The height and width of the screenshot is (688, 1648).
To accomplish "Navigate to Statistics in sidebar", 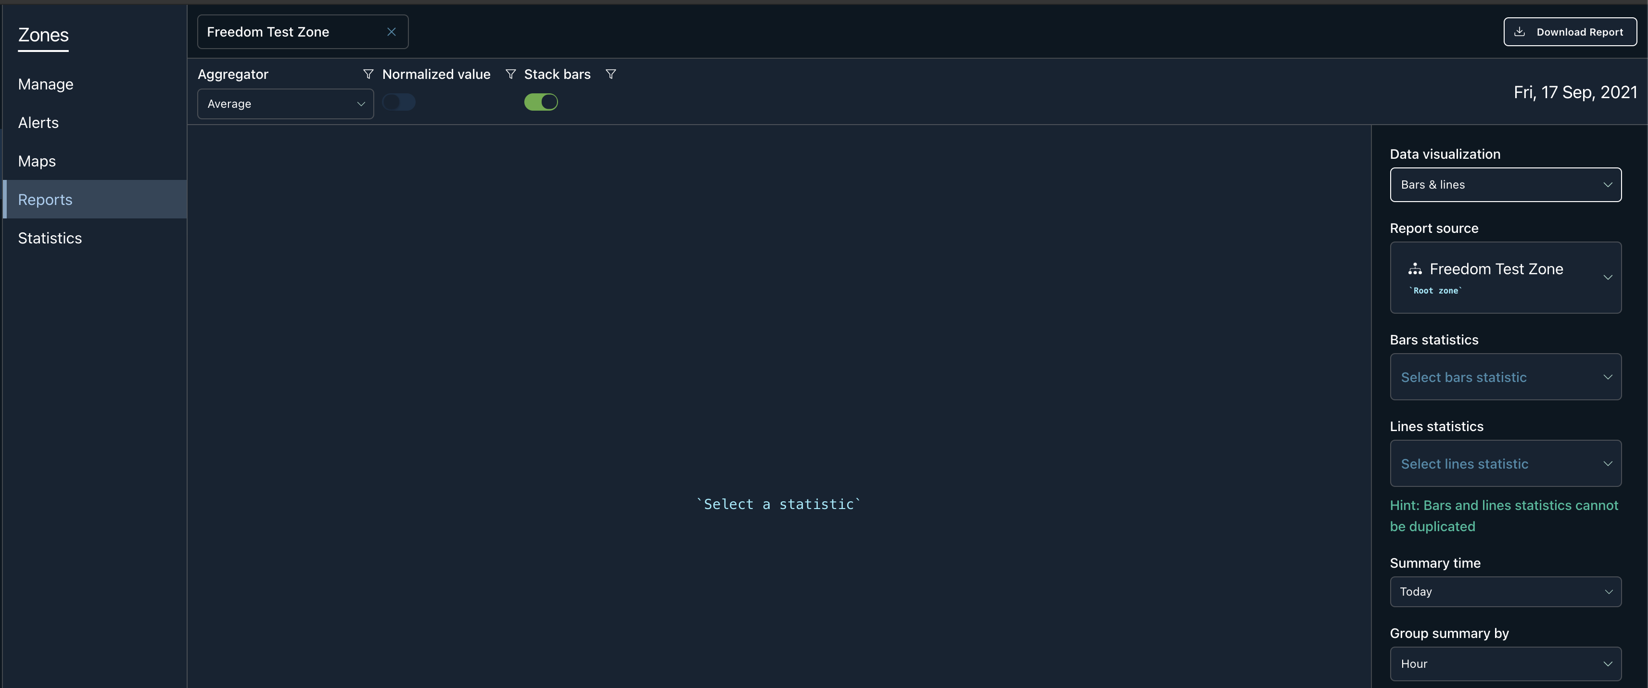I will tap(50, 238).
